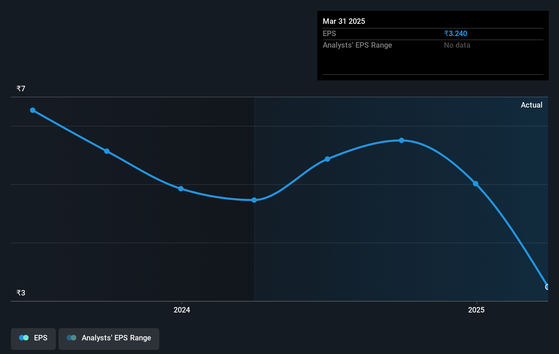Screen dimensions: 559x354
Task: Click the 2025 x-axis label
Action: click(x=476, y=310)
